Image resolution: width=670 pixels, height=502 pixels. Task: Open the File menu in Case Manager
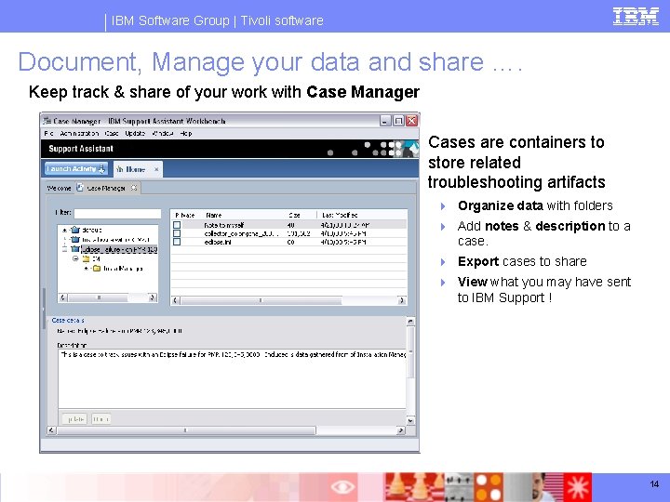click(x=48, y=134)
